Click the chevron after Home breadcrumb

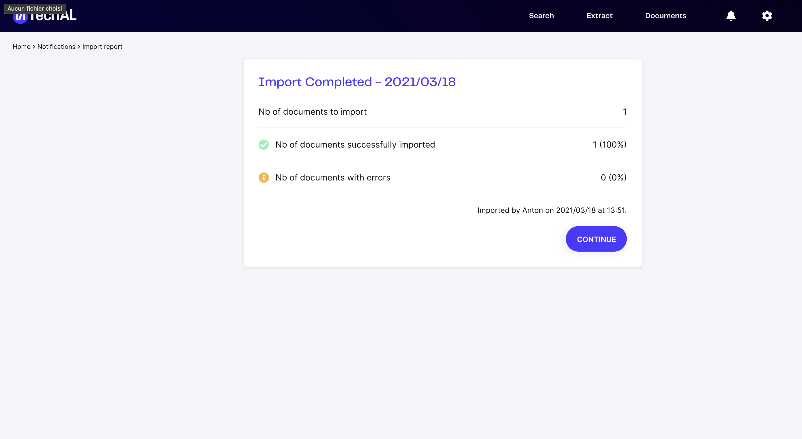[34, 47]
